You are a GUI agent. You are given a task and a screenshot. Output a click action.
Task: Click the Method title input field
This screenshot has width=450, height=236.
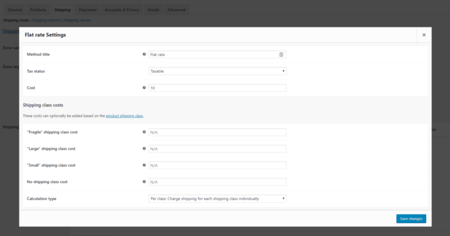[x=217, y=55]
